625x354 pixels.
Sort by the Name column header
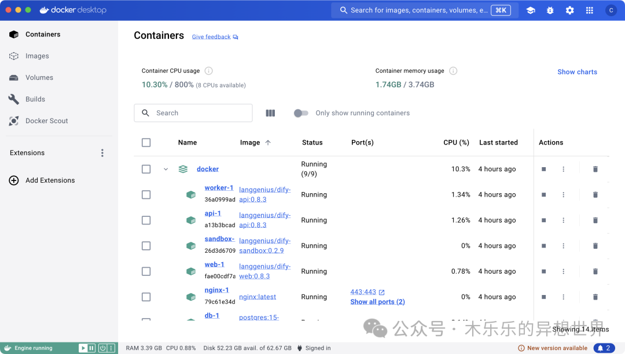pyautogui.click(x=187, y=142)
